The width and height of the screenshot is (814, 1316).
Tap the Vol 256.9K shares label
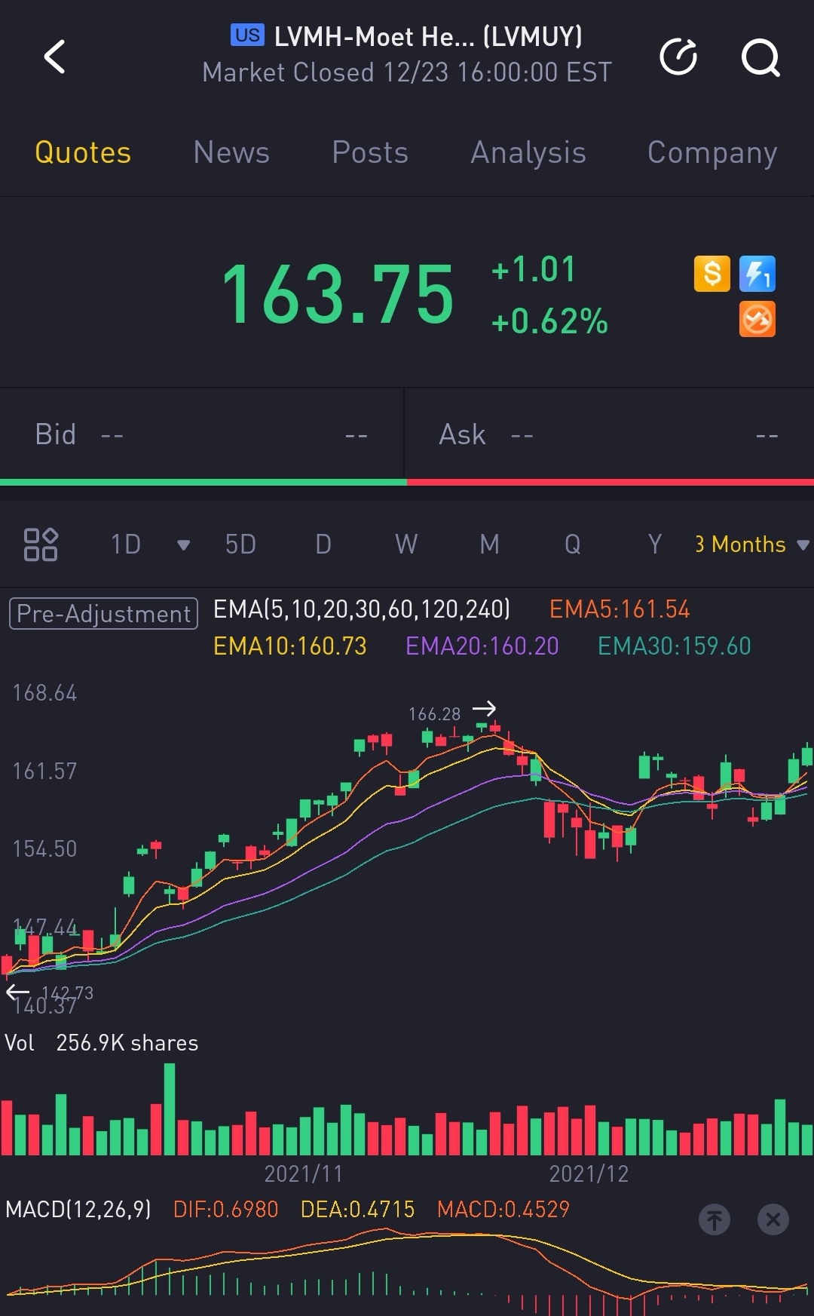tap(102, 1043)
